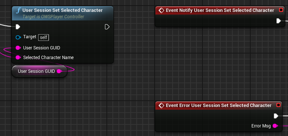
Task: Click the output execution pin on User Session Set Selected Character
Action: point(107,27)
